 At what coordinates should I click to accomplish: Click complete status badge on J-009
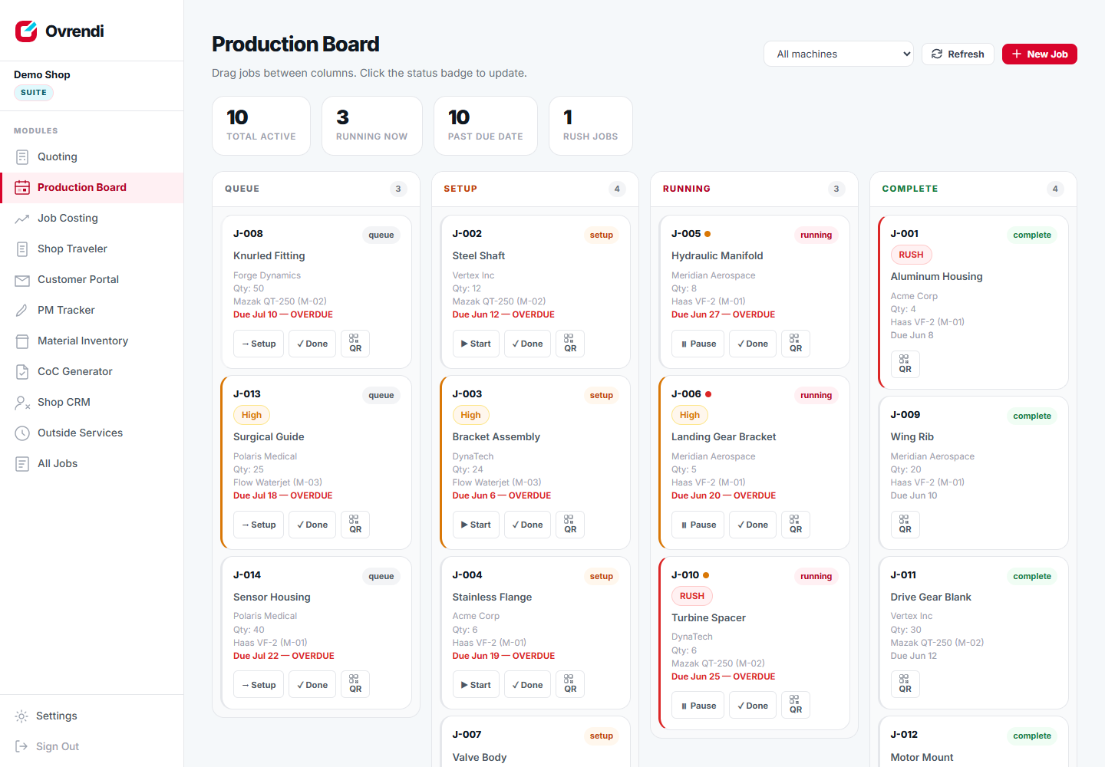click(1032, 416)
